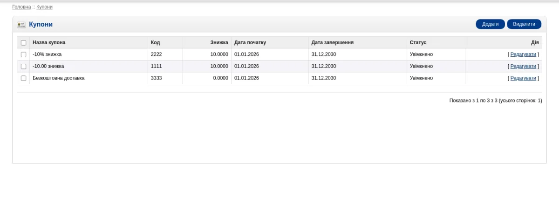Select the -10.00 знижка coupon checkbox
The height and width of the screenshot is (222, 559).
coord(24,67)
